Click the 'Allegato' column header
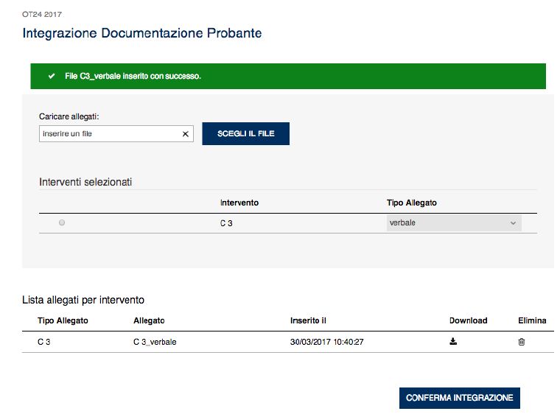The image size is (560, 414). pos(149,320)
